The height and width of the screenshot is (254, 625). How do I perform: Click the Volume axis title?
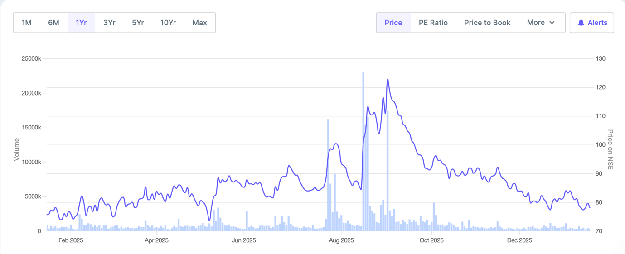click(x=17, y=149)
